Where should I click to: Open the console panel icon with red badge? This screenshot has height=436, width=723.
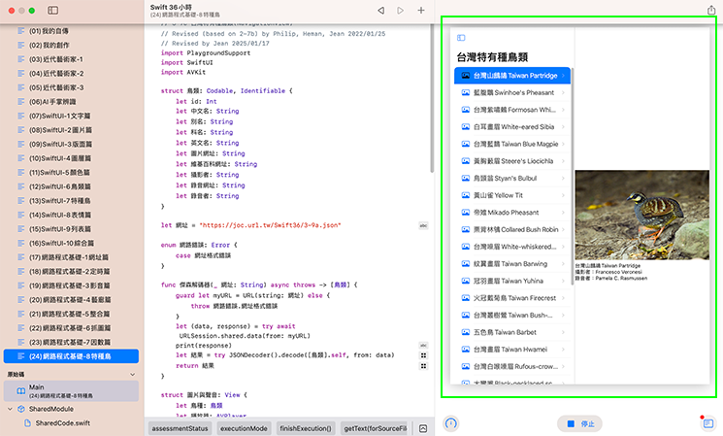pos(707,423)
